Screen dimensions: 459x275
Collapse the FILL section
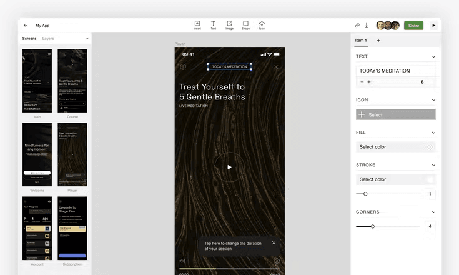[433, 132]
